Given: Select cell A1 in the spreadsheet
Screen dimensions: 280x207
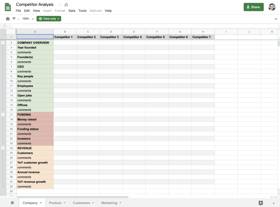Looking at the screenshot, I should click(35, 37).
